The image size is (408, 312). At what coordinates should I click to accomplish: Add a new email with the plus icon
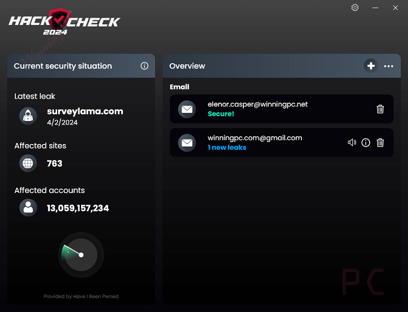coord(371,66)
